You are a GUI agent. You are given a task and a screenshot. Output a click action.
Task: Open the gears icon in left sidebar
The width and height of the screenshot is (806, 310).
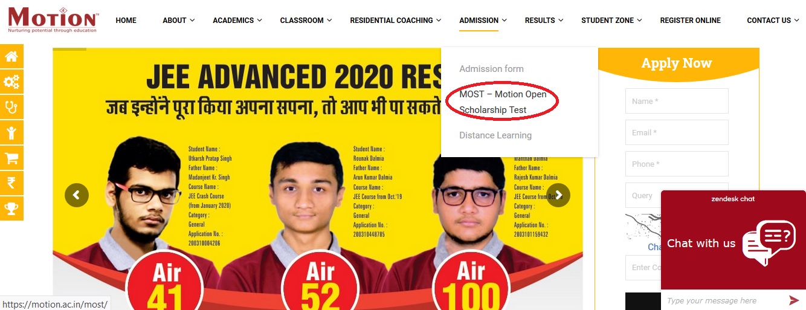pyautogui.click(x=11, y=82)
